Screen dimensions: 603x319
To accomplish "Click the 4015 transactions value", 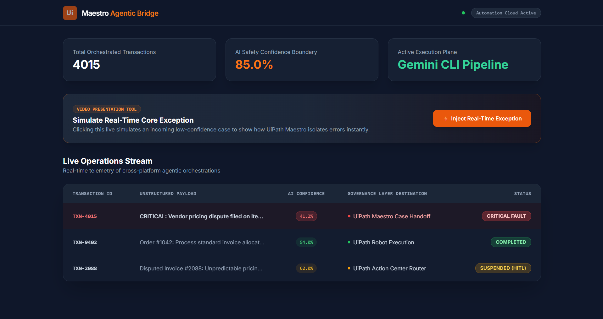I will (87, 65).
